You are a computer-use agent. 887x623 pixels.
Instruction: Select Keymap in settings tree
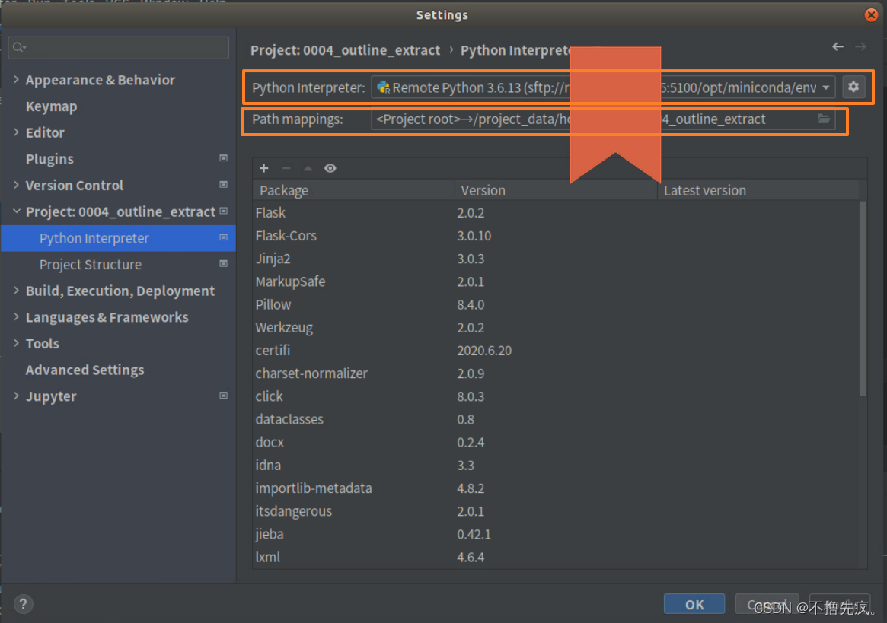click(x=52, y=106)
